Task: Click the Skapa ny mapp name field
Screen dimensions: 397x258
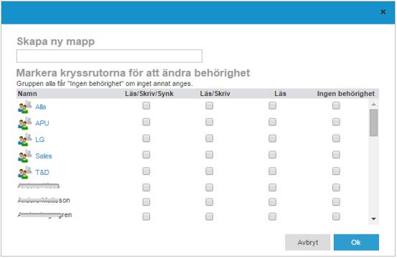Action: 109,56
